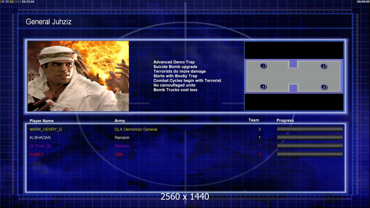Click the Progress column header
The width and height of the screenshot is (370, 208).
click(285, 121)
